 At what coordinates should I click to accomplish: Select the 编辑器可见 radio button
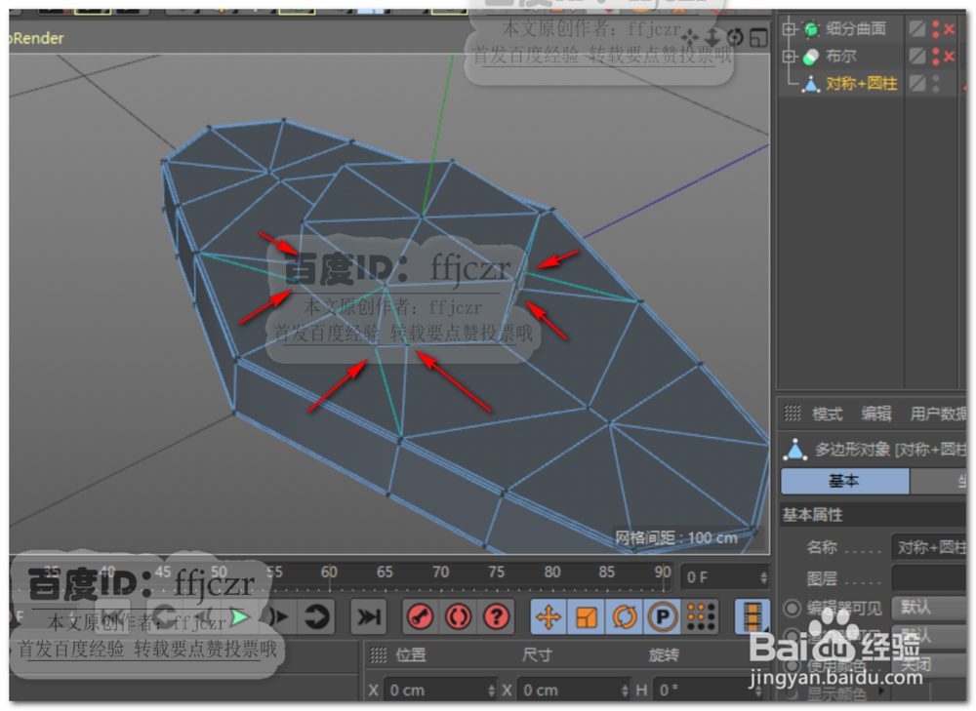pyautogui.click(x=792, y=608)
